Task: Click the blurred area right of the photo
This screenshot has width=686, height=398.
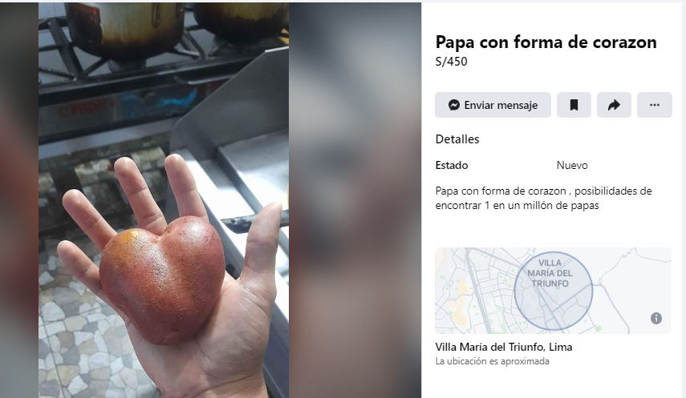Action: click(355, 200)
